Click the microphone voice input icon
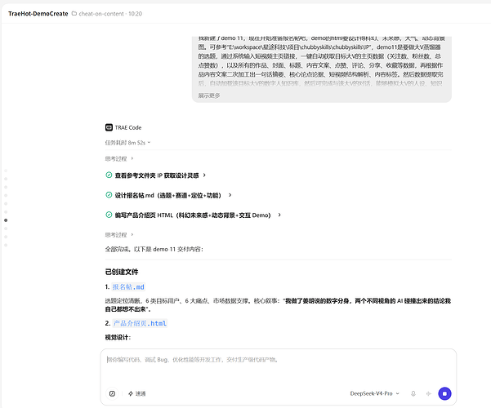 413,393
